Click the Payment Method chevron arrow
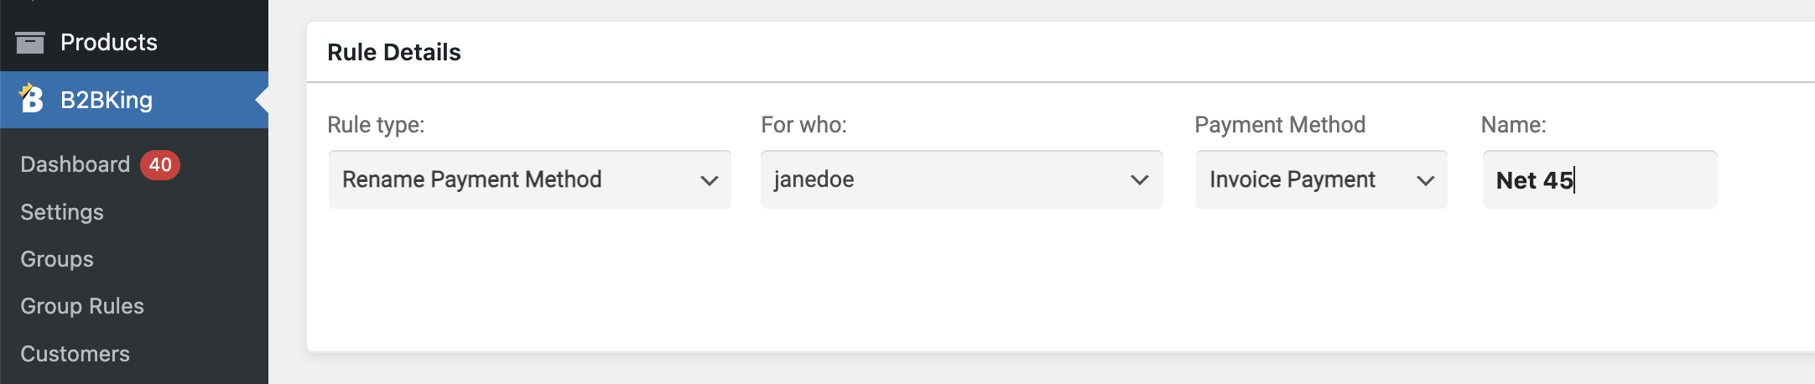Viewport: 1815px width, 384px height. click(x=1425, y=180)
